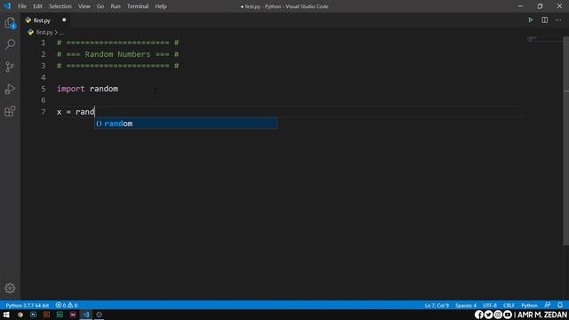
Task: Open the Run menu
Action: tap(116, 6)
